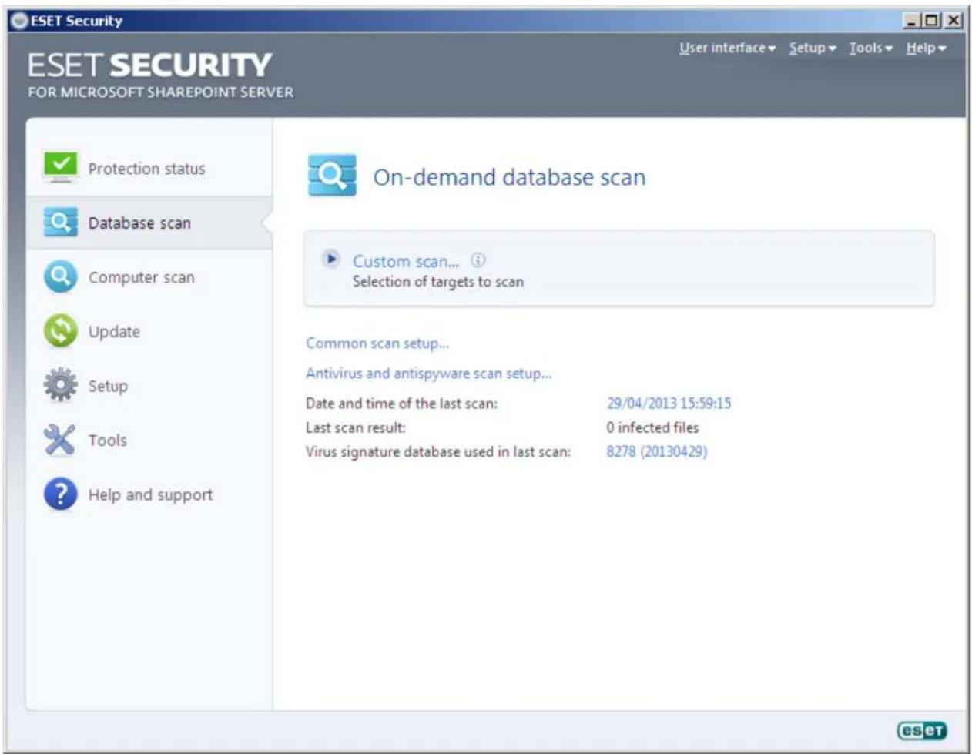The image size is (972, 754).
Task: Click 'Date and time of the last scan:' label
Action: [x=401, y=404]
